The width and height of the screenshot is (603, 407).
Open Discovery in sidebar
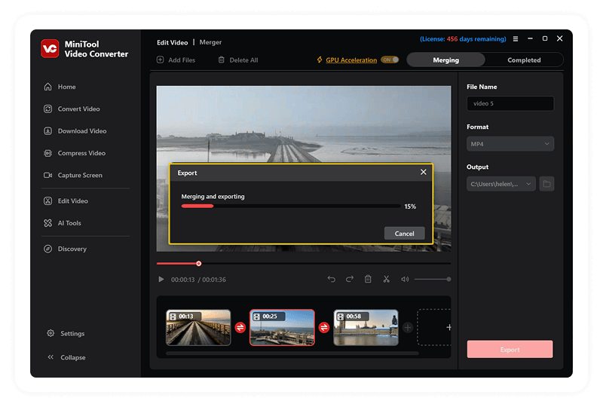pos(72,249)
